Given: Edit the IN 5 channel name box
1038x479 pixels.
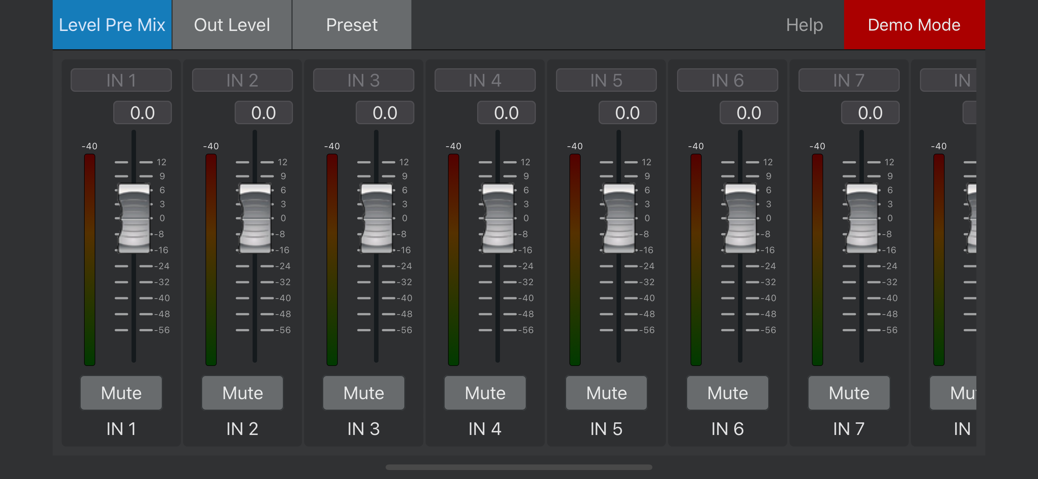Looking at the screenshot, I should 606,80.
